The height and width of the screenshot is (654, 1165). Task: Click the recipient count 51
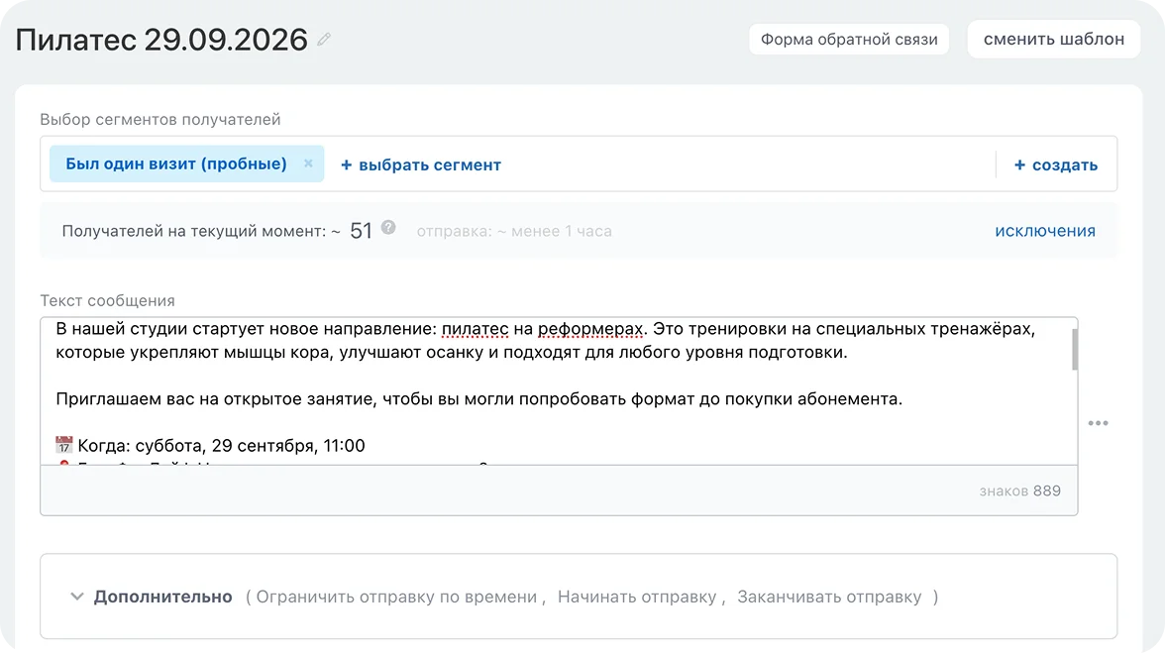click(x=361, y=231)
